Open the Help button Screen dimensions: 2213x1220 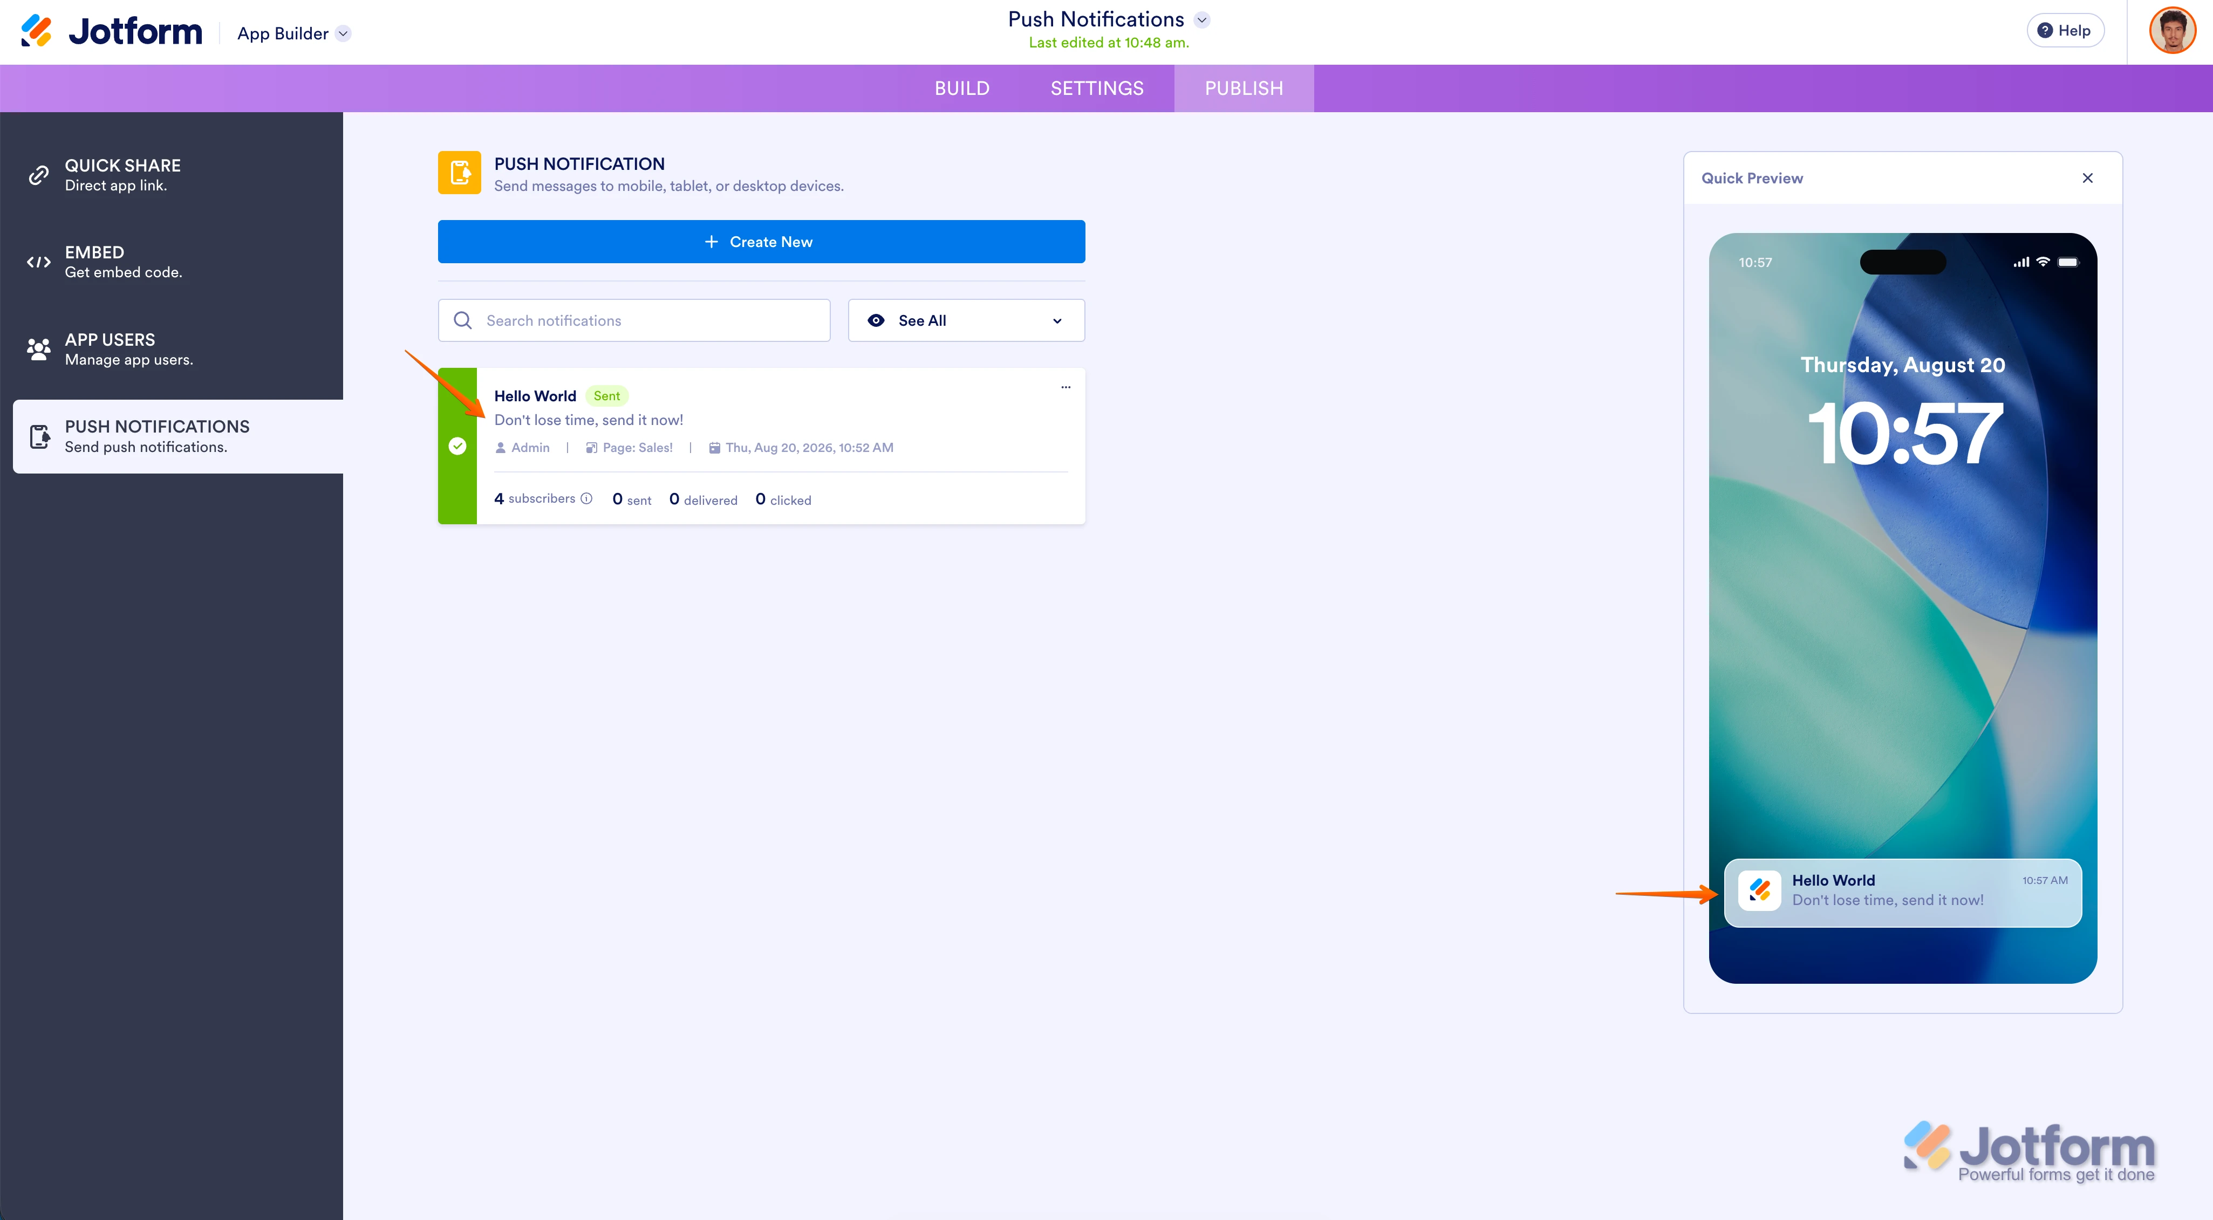click(x=2065, y=31)
